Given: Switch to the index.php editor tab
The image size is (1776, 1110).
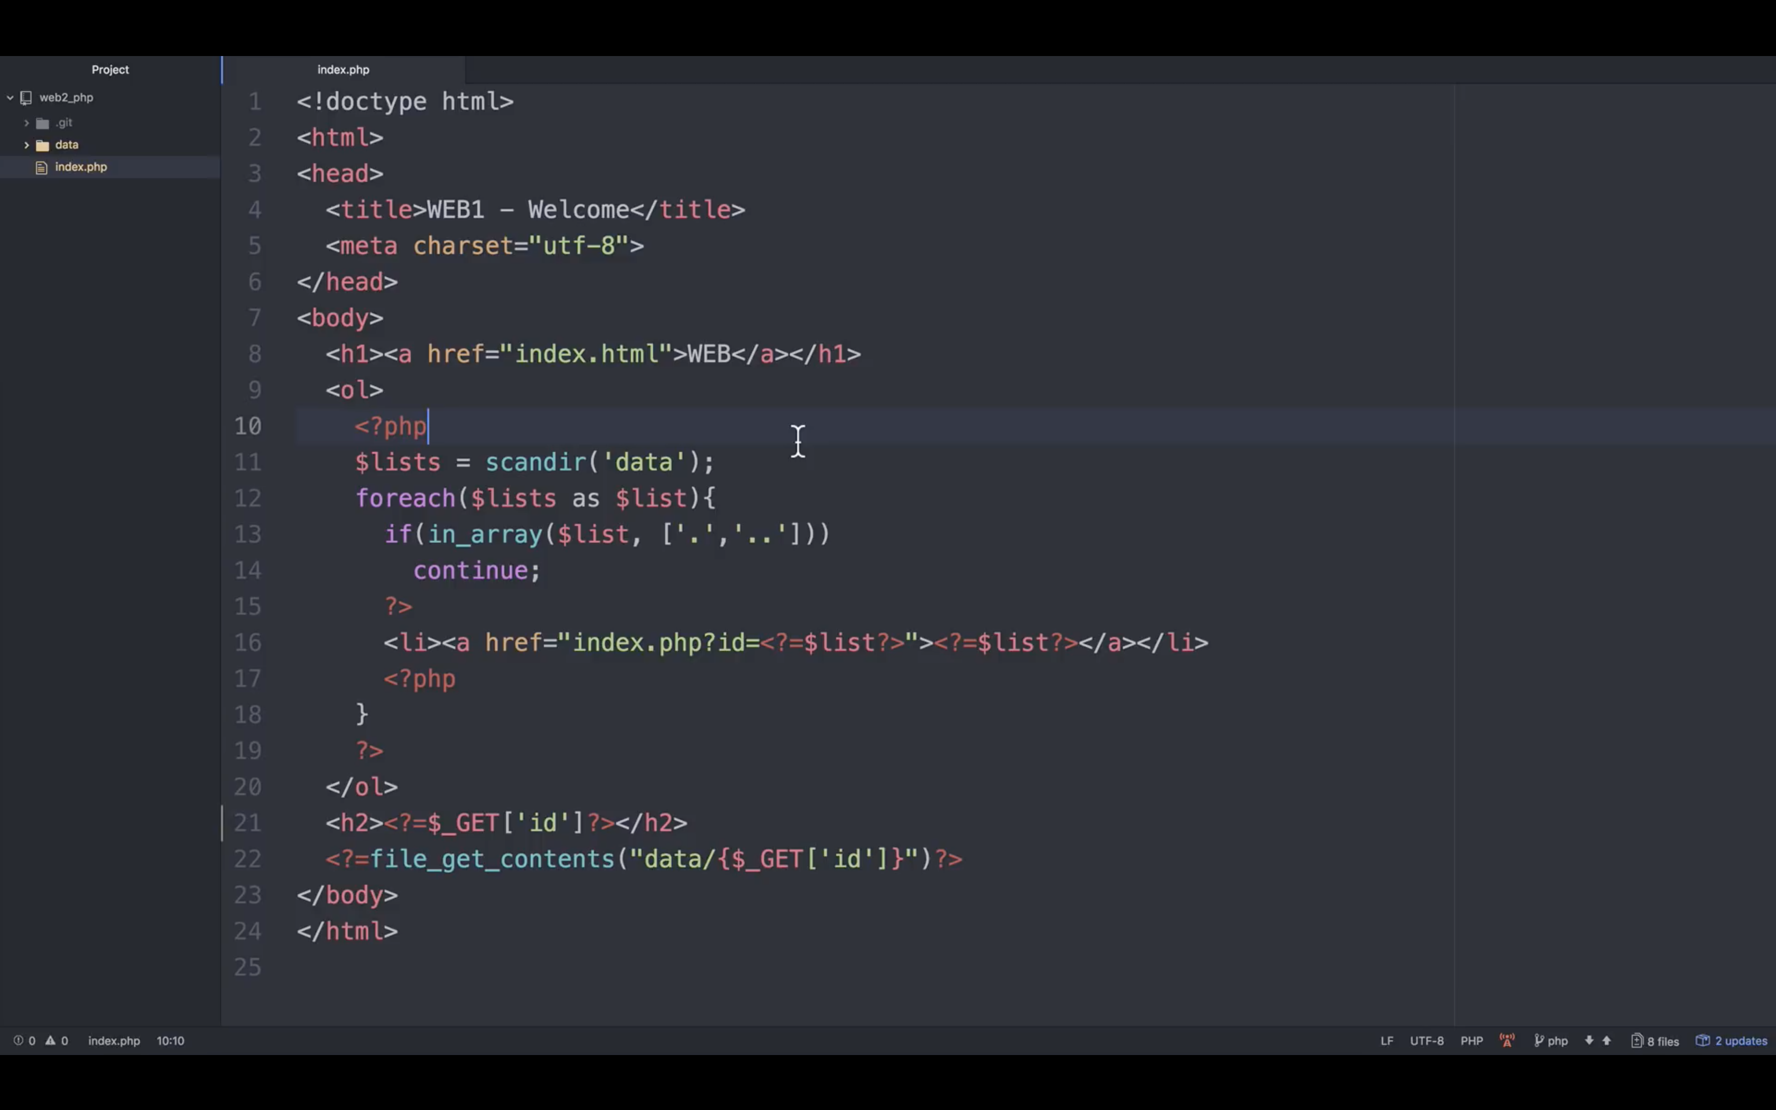Looking at the screenshot, I should pos(343,70).
